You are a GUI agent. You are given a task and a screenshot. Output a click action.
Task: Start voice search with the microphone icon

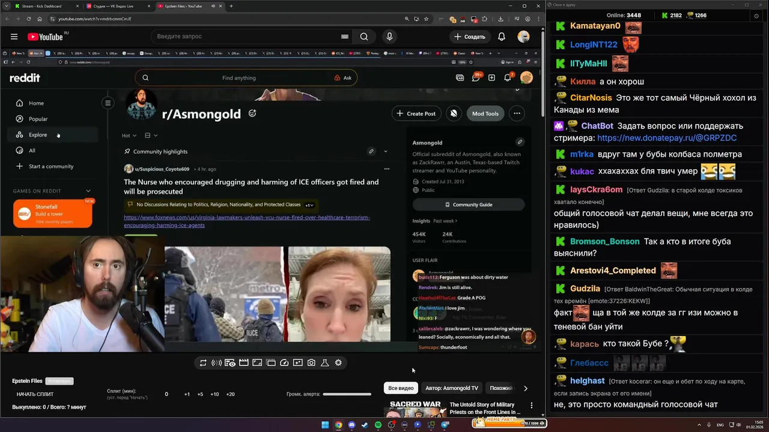[x=389, y=37]
